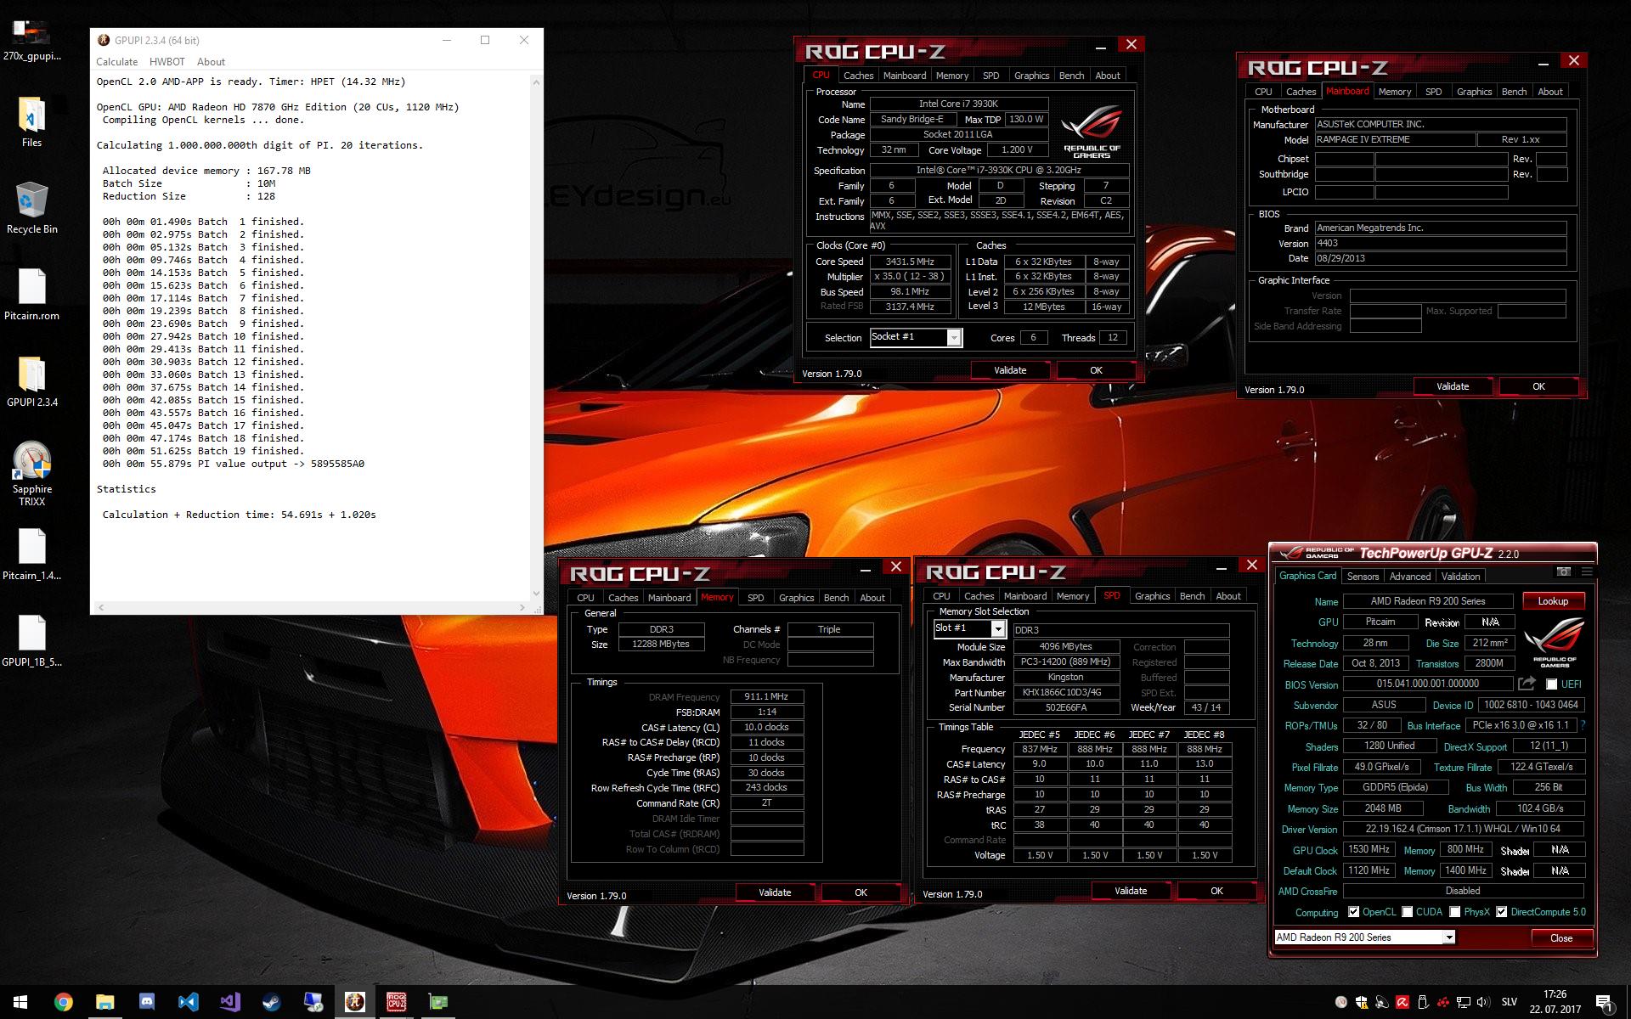This screenshot has width=1631, height=1019.
Task: Switch to GPU-Z taskbar icon
Action: [x=437, y=1002]
